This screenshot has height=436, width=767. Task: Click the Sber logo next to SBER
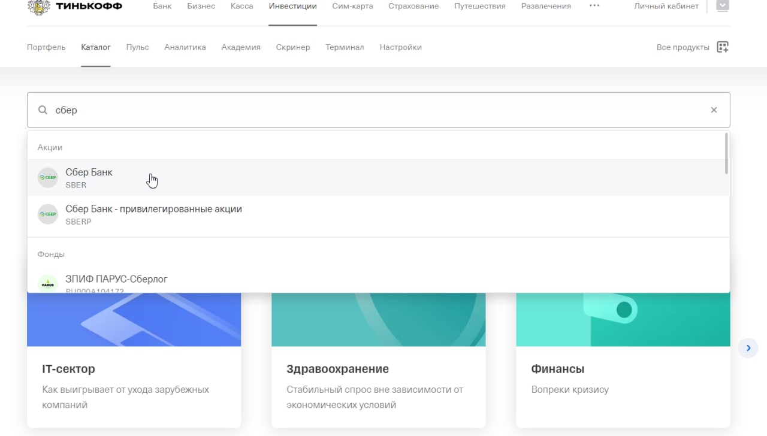[48, 177]
